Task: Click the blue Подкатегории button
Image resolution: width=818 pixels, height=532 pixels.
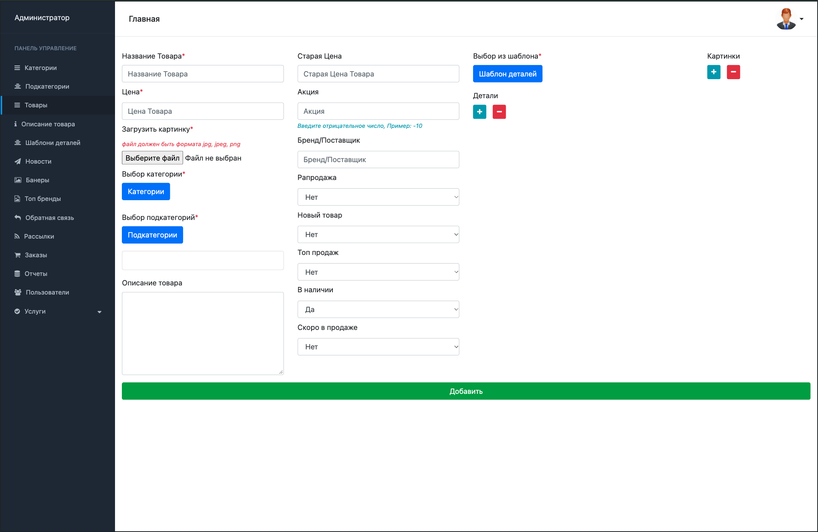Action: 152,235
